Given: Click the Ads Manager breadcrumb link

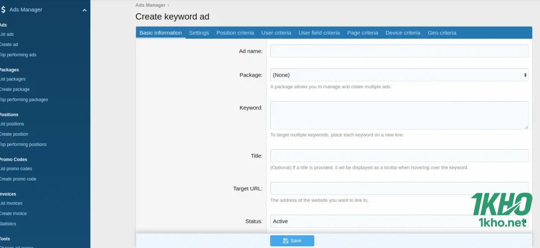Looking at the screenshot, I should point(150,5).
